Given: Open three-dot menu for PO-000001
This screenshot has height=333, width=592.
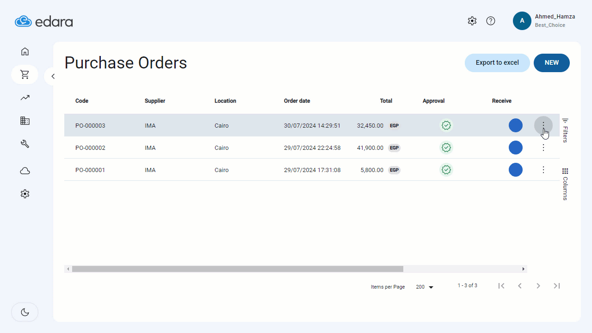Looking at the screenshot, I should click(x=543, y=170).
